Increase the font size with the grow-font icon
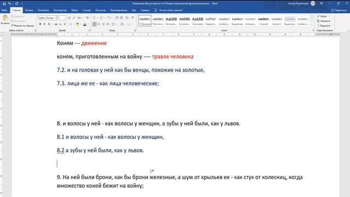The height and width of the screenshot is (197, 350). pyautogui.click(x=69, y=18)
